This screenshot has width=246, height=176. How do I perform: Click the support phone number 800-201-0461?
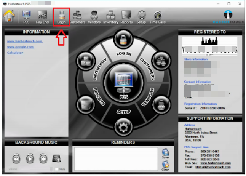[x=210, y=152]
